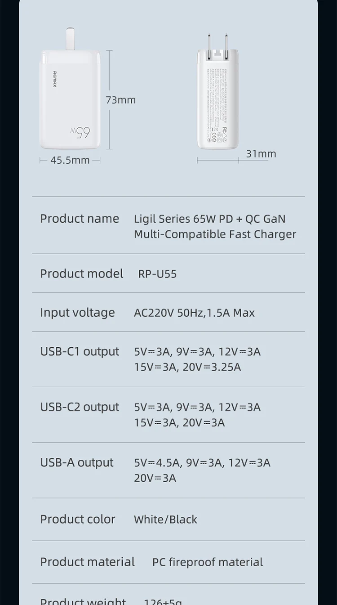Click the White/Black product color value

coord(165,520)
